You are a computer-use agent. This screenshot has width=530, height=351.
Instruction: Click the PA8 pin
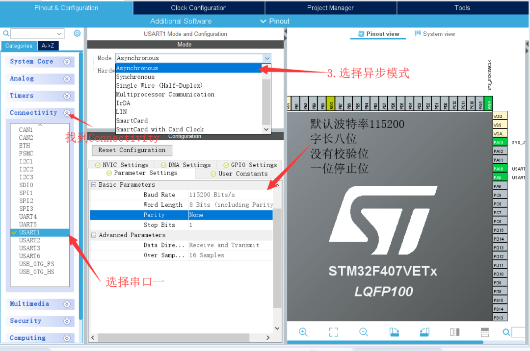(x=500, y=186)
